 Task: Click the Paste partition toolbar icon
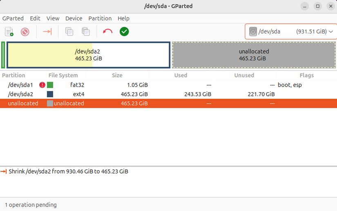pos(86,31)
